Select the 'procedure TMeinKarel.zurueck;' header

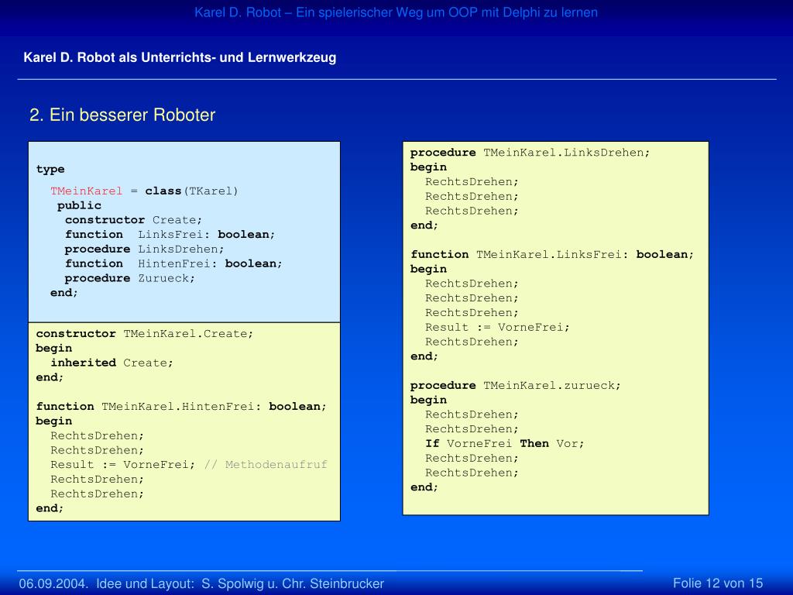[515, 386]
